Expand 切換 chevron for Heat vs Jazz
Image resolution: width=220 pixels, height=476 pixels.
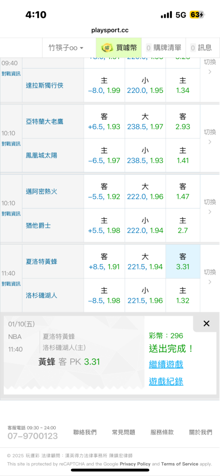click(x=210, y=207)
